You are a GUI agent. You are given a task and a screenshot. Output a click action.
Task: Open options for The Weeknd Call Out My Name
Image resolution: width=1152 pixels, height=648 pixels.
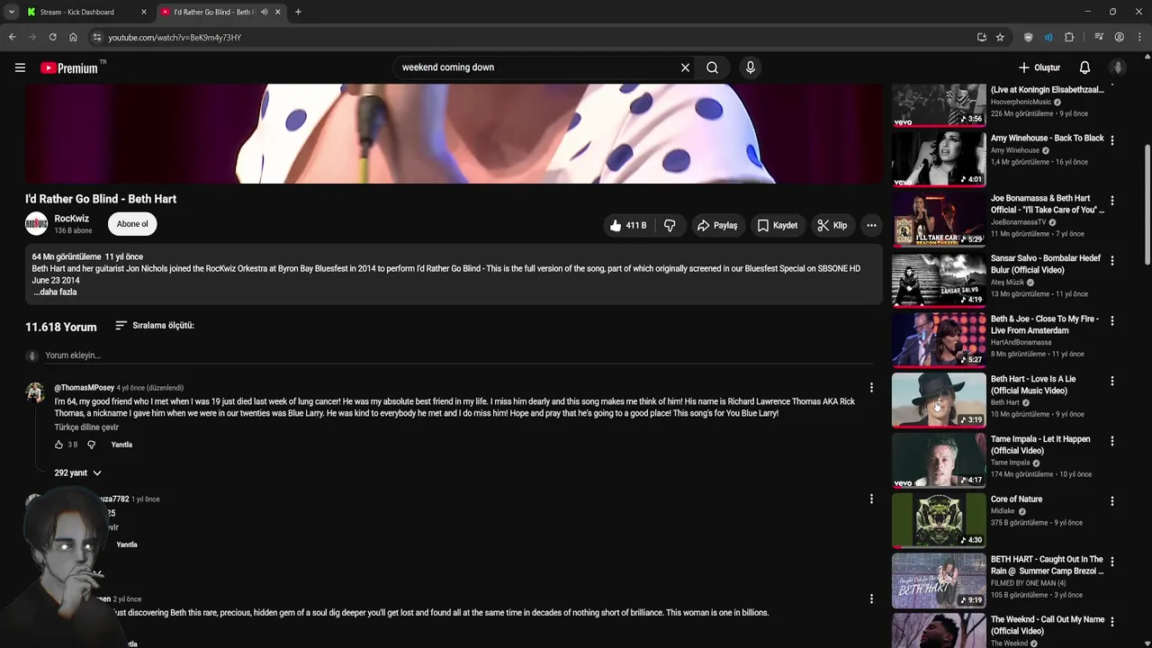1112,622
